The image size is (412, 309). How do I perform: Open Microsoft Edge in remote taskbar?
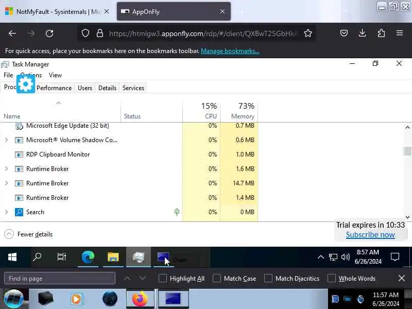click(x=88, y=257)
